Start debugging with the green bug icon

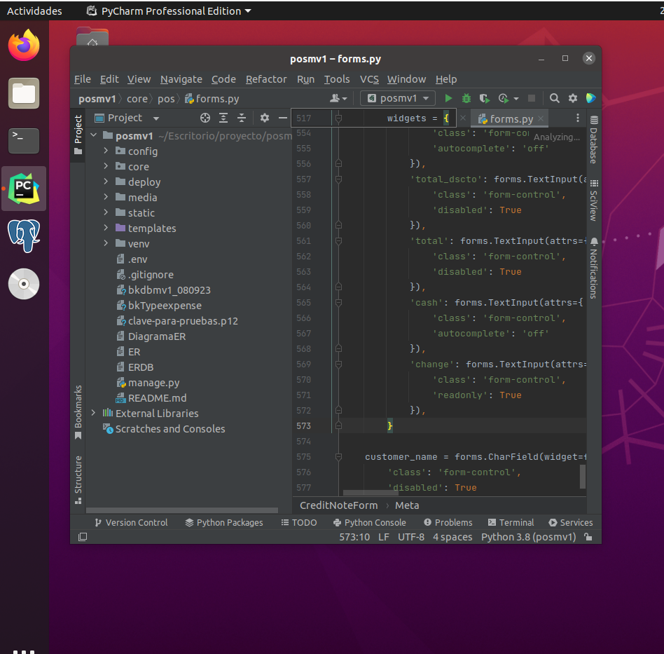tap(466, 99)
